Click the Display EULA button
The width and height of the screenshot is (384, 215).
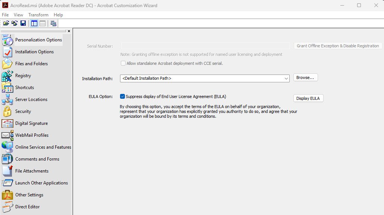(308, 98)
